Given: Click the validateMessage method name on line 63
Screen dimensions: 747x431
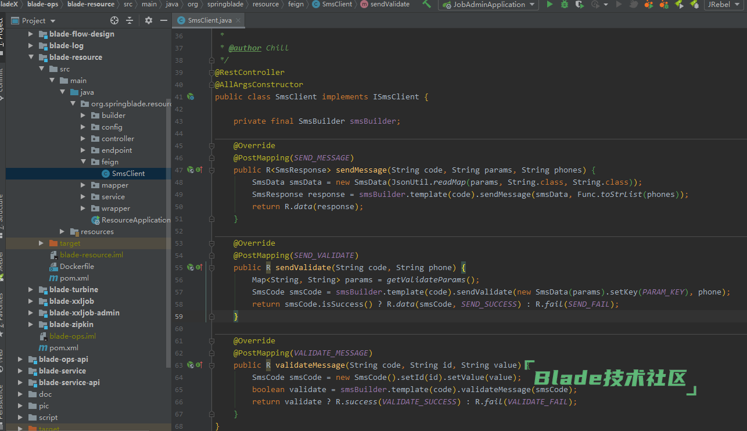Looking at the screenshot, I should [310, 365].
